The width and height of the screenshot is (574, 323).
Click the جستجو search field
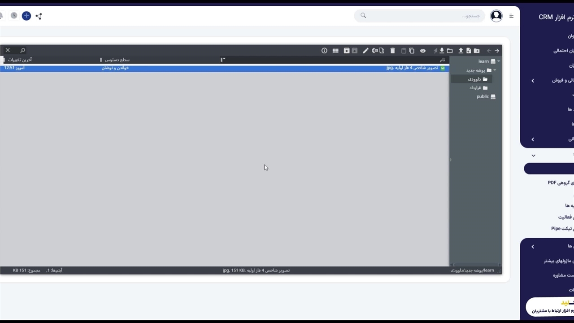422,16
